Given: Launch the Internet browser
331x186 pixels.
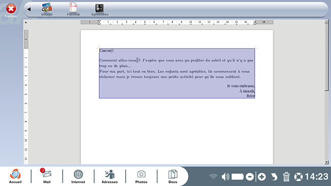Looking at the screenshot, I should [x=78, y=176].
